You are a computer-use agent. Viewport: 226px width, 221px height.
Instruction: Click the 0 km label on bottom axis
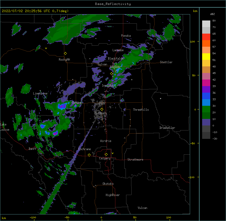click(x=101, y=217)
